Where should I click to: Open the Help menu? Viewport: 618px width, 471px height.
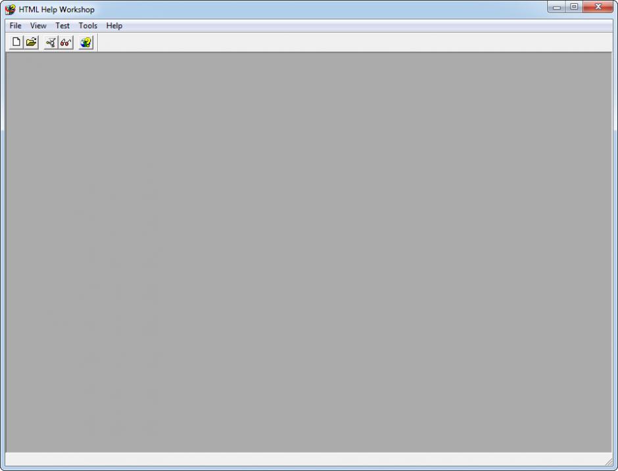[x=114, y=26]
